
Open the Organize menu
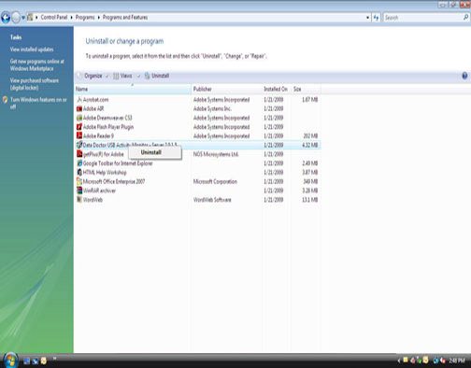coord(93,76)
